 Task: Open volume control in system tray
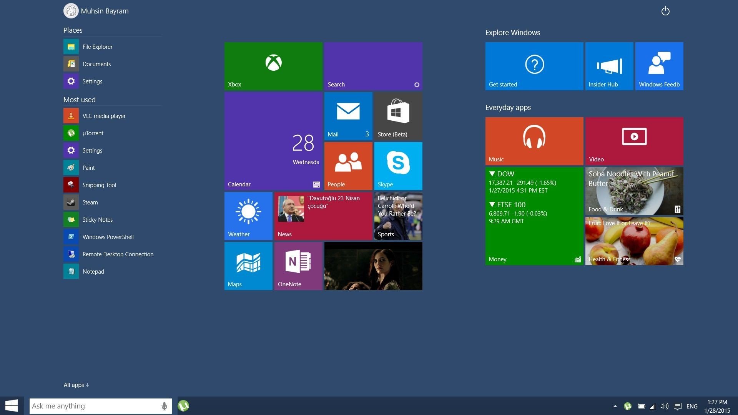click(x=664, y=406)
